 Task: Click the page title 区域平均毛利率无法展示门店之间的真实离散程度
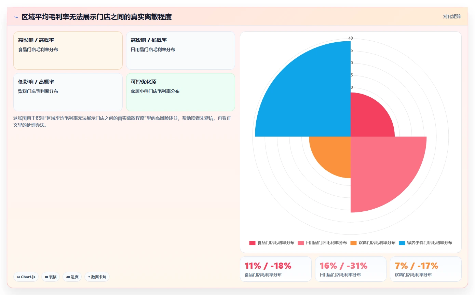[x=97, y=17]
